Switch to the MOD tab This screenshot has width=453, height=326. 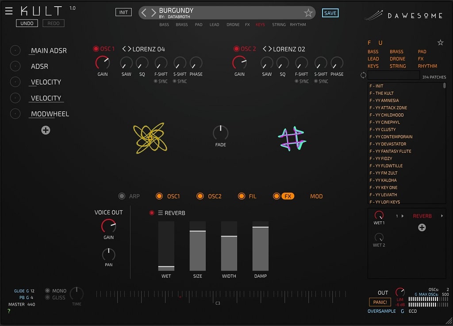click(316, 196)
